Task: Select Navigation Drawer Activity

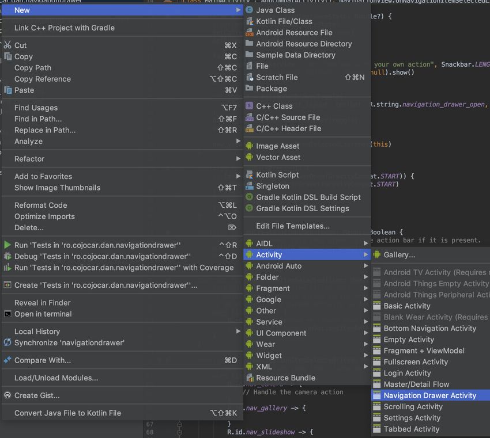Action: [x=430, y=395]
